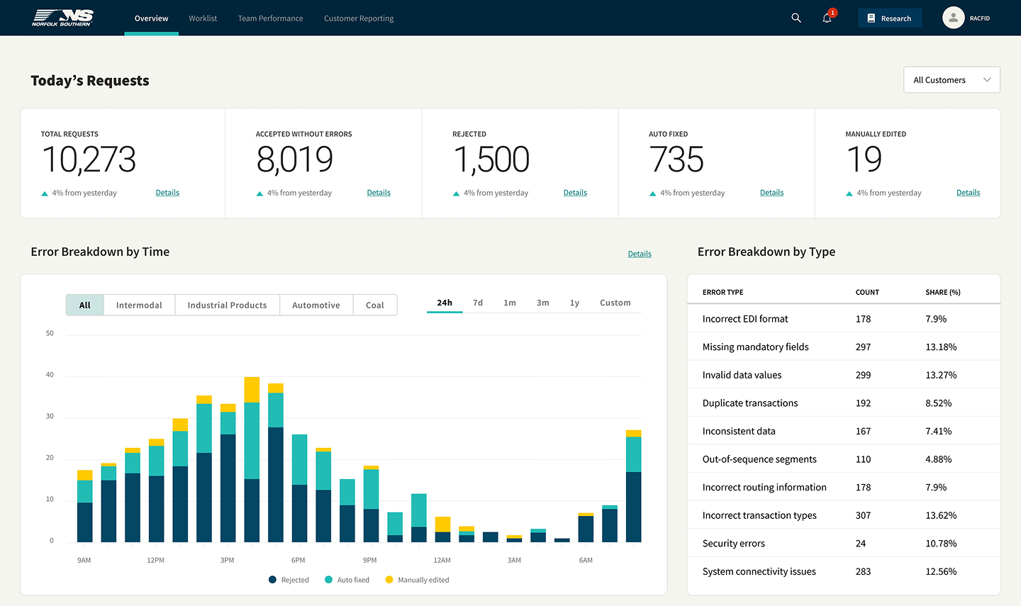Open Details for Accepted Without Errors
This screenshot has height=606, width=1021.
[379, 193]
